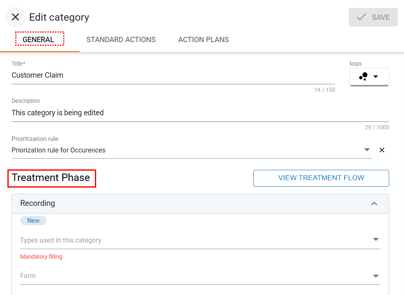Collapse the Recording section chevron

(x=374, y=203)
